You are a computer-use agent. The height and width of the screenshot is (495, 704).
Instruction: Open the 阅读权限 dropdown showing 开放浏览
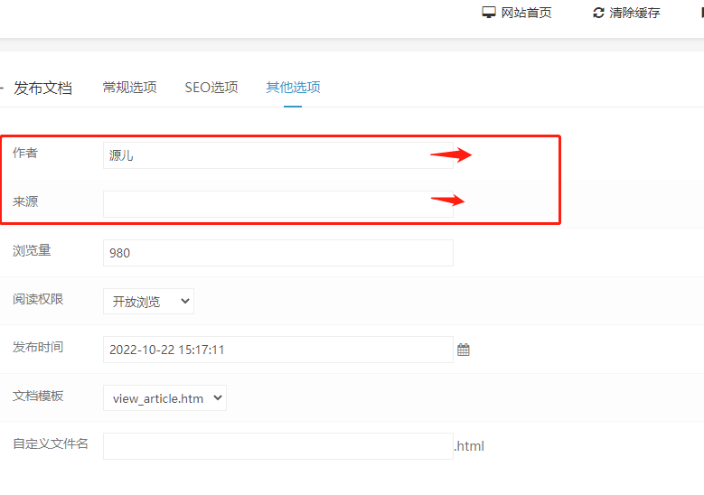[148, 301]
